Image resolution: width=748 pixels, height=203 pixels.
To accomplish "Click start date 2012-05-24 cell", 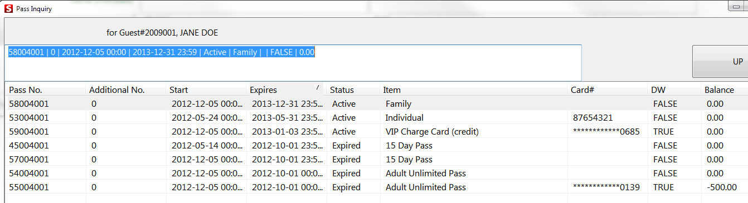I will click(206, 117).
